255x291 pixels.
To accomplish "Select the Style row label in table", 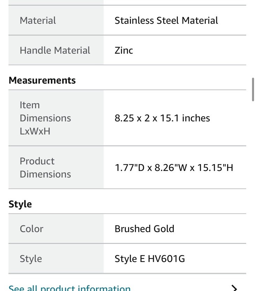I will click(31, 259).
